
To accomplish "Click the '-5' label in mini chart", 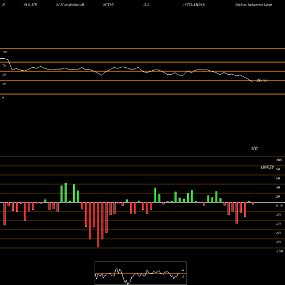I will (182, 277).
